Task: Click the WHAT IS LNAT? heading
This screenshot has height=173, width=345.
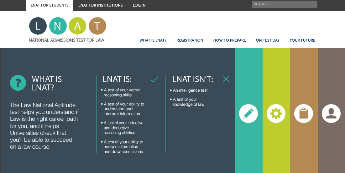Action: [47, 83]
